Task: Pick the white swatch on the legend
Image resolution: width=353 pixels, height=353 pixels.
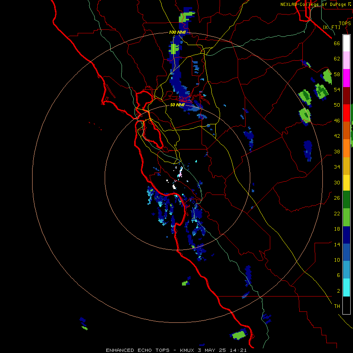Action: pos(346,43)
